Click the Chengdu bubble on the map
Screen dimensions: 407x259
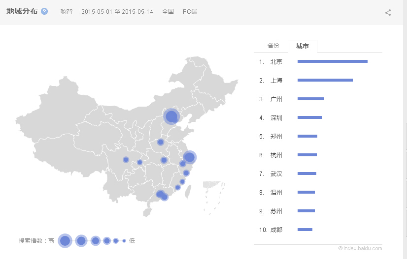(126, 160)
